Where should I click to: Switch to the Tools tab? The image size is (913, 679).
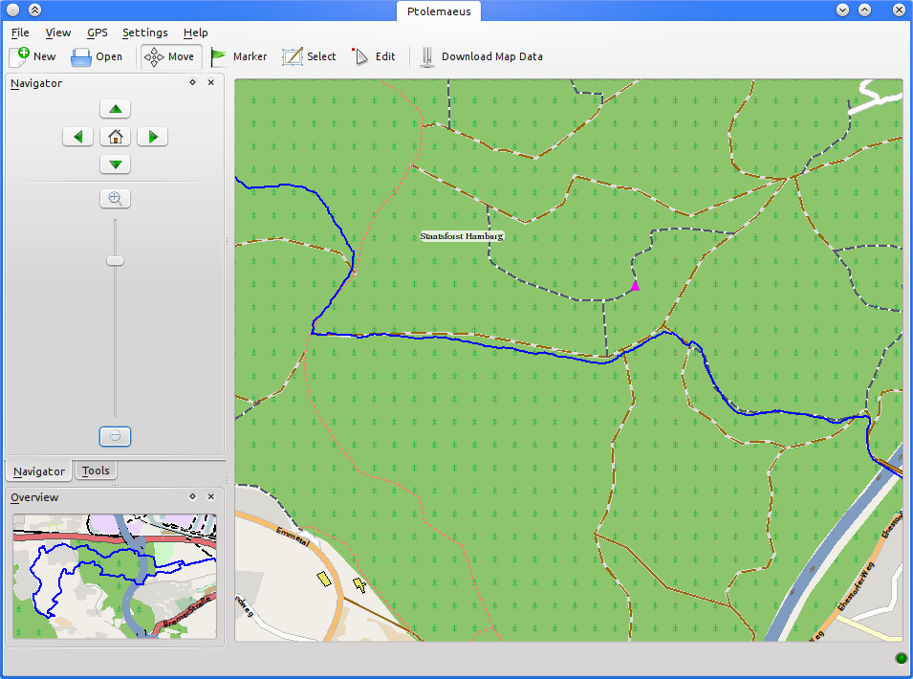point(96,471)
